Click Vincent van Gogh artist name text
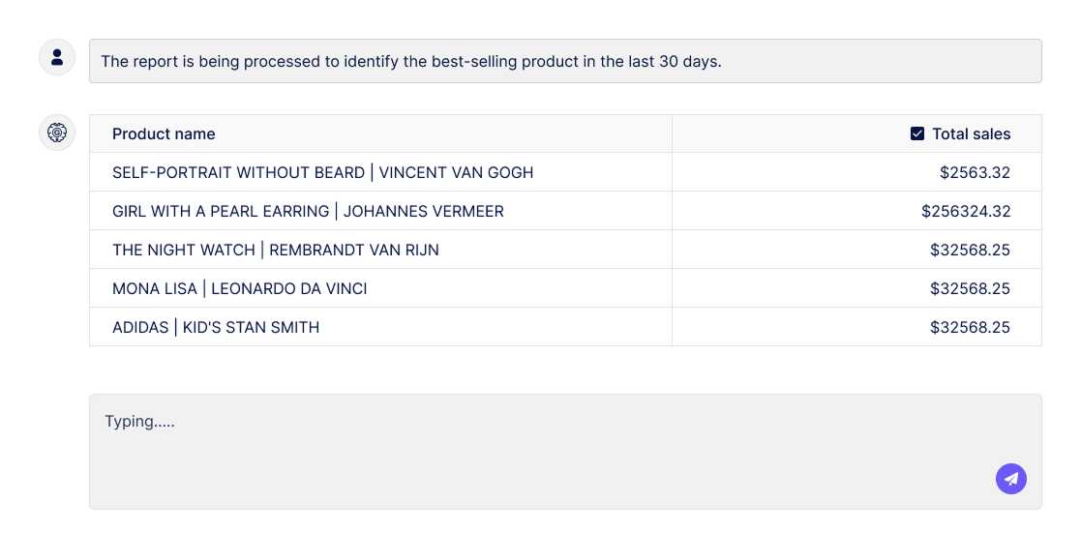Viewport: 1081px width, 533px height. click(x=456, y=172)
